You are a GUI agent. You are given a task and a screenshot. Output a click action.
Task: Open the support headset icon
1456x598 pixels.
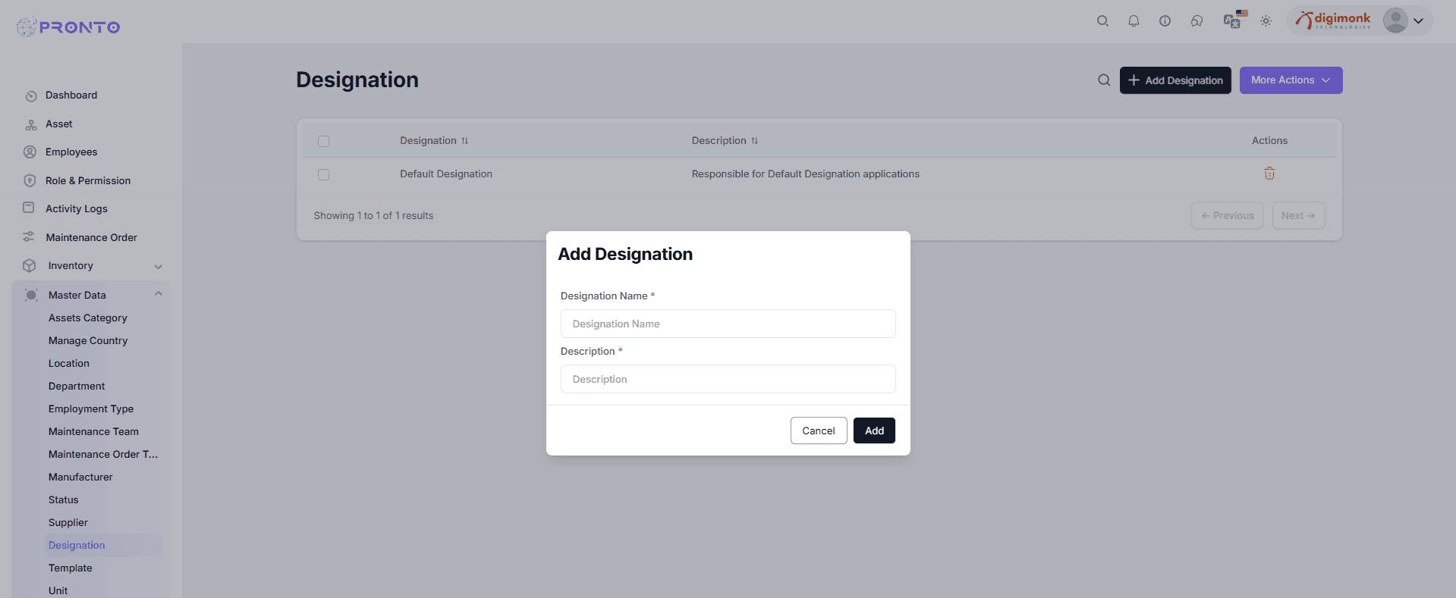click(1197, 21)
